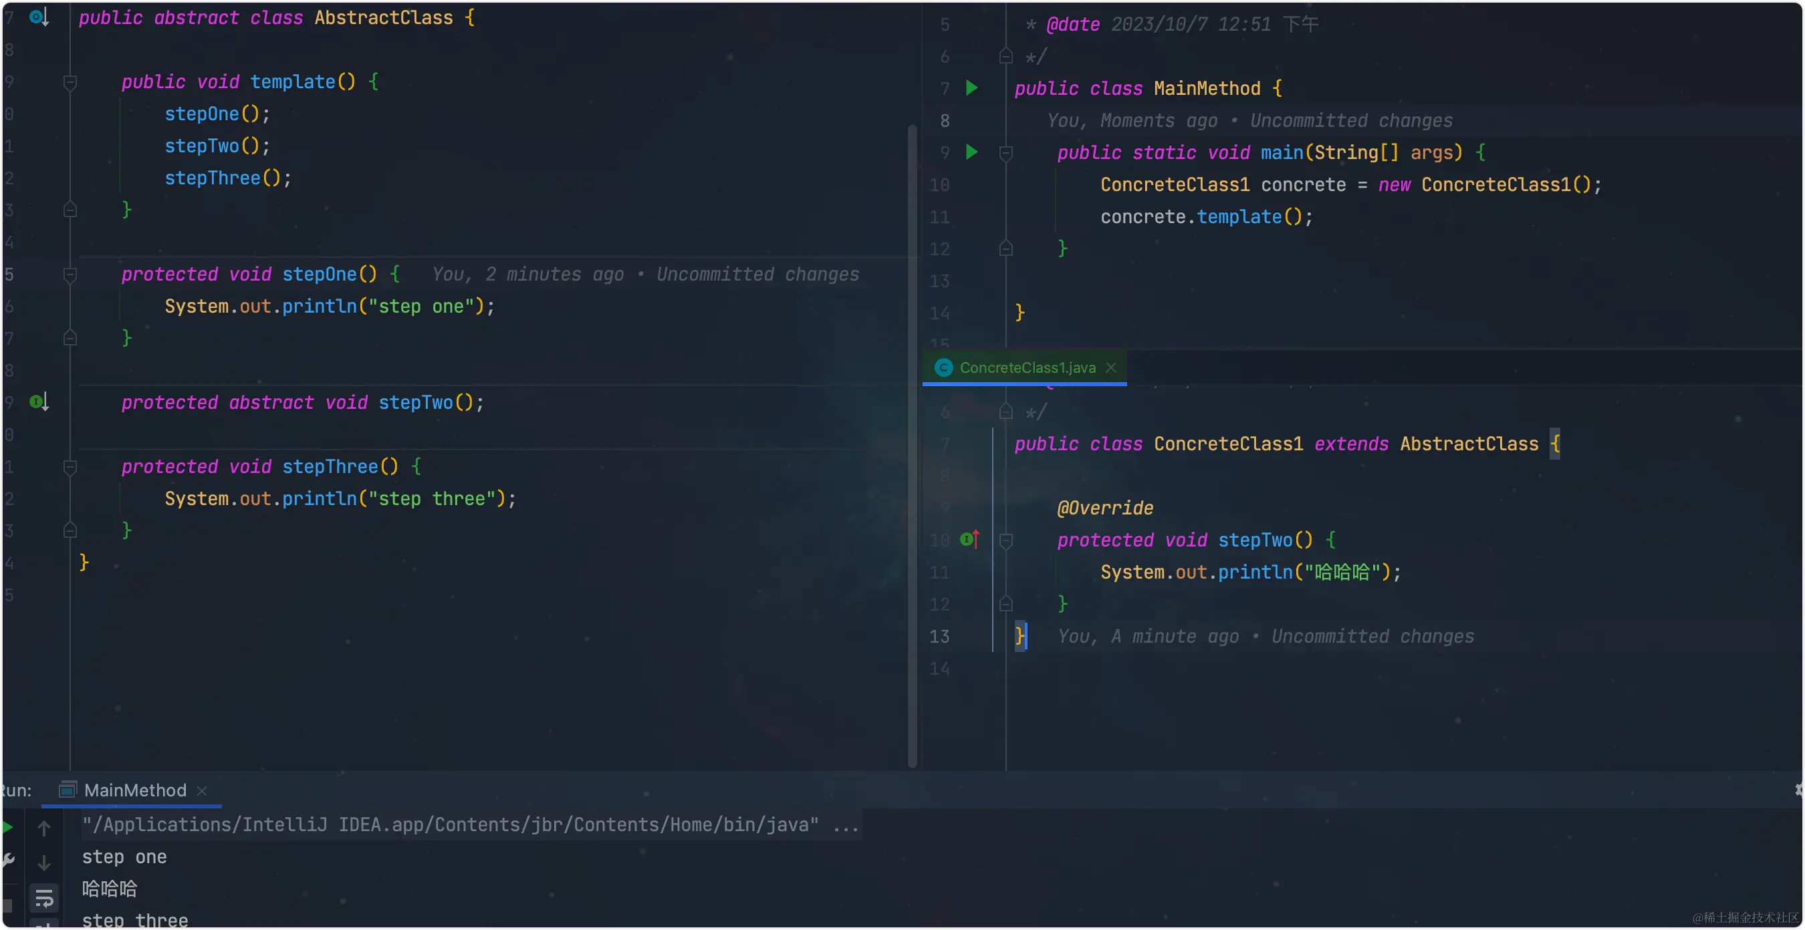Click the down stack trace arrow
This screenshot has height=930, width=1805.
click(x=44, y=863)
